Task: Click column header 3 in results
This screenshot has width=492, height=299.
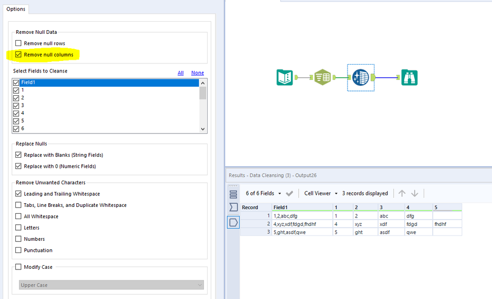Action: tap(391, 207)
